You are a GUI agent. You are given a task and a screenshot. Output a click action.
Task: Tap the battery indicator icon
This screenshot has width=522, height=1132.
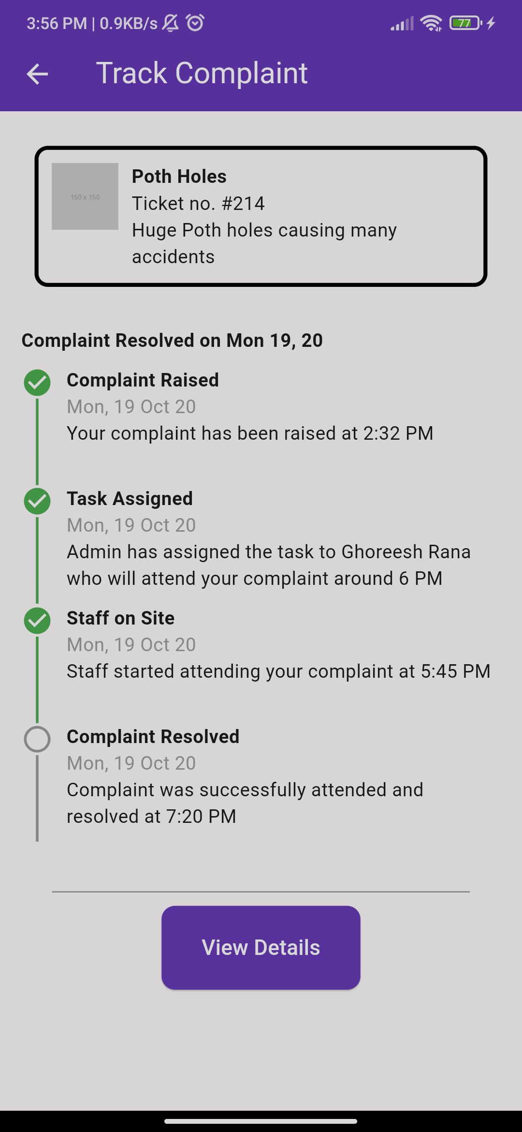pos(466,23)
